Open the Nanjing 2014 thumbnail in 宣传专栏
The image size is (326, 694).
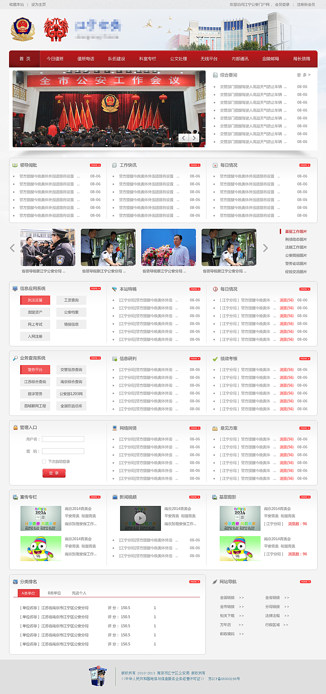pyautogui.click(x=41, y=518)
